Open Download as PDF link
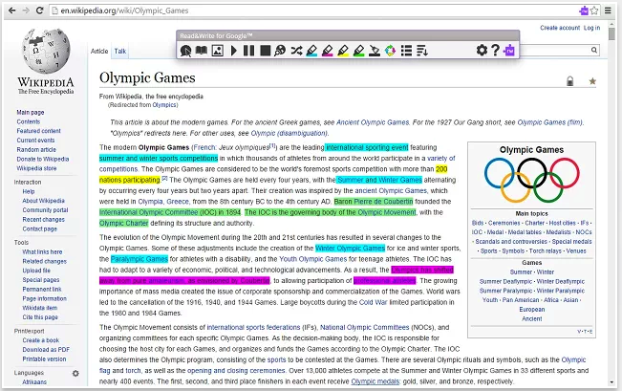622x391 pixels. [x=46, y=350]
